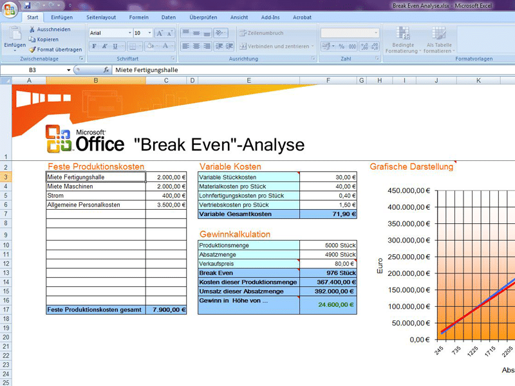Open the quick access toolbar customize arrow
Screen dimensions: 515x386
[x=70, y=6]
